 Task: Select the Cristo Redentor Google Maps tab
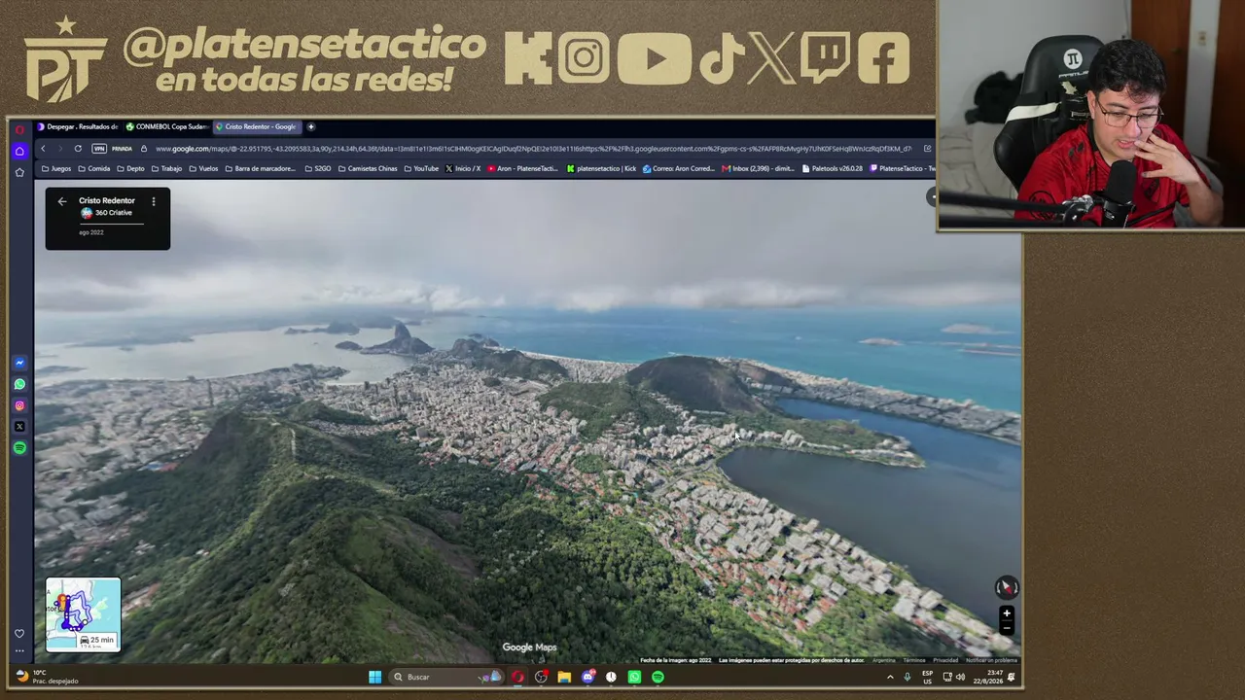click(256, 126)
